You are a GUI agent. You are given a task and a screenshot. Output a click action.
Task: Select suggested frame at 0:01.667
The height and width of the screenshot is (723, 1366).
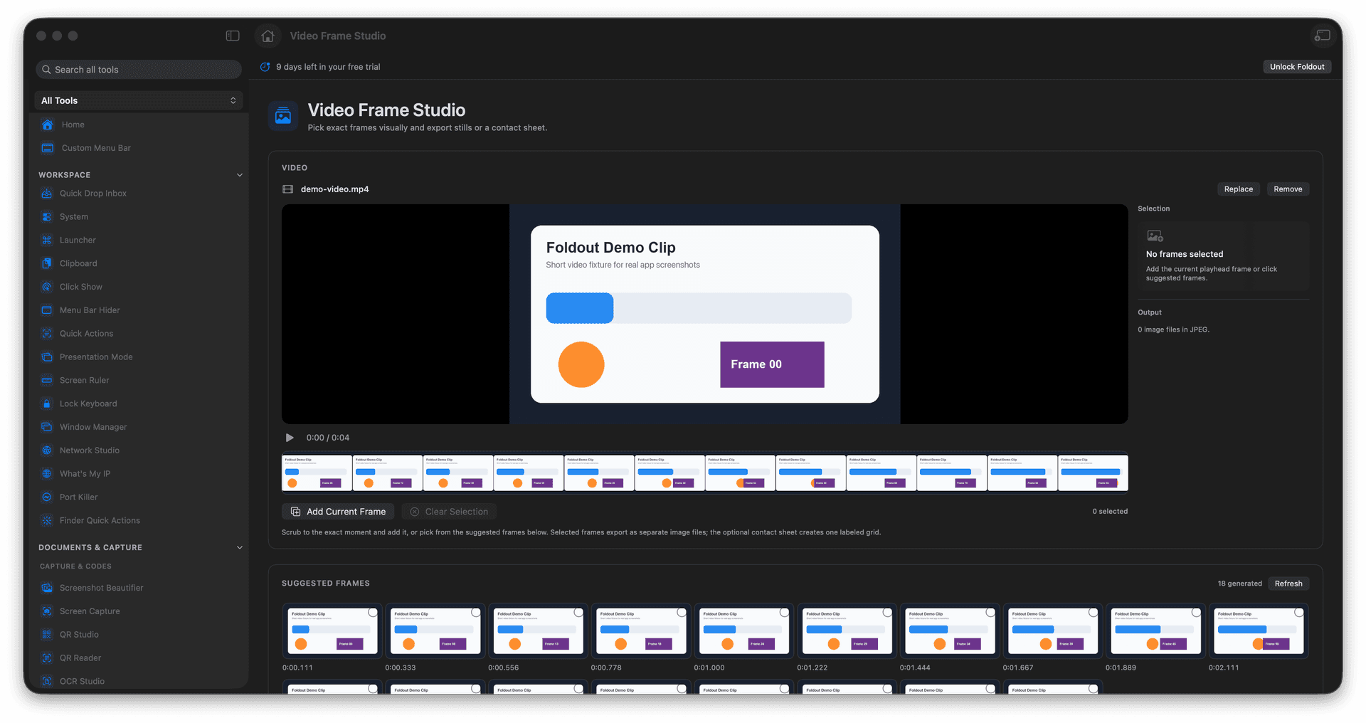(1053, 630)
